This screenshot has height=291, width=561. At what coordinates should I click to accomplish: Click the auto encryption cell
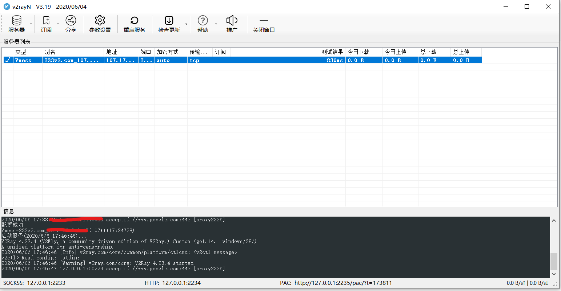point(171,60)
